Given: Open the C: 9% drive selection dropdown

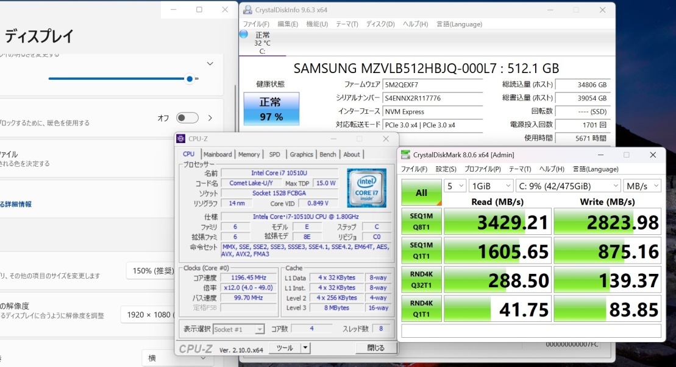Looking at the screenshot, I should pos(568,186).
